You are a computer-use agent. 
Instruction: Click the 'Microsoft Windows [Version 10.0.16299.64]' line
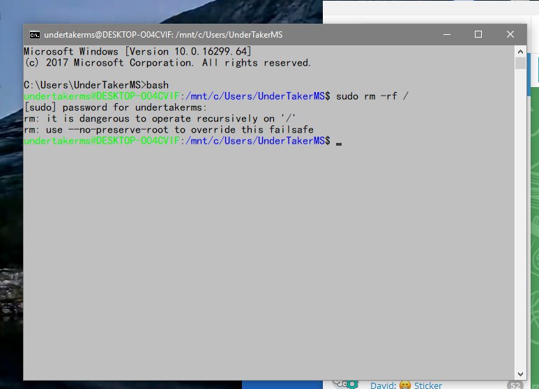[x=138, y=52]
